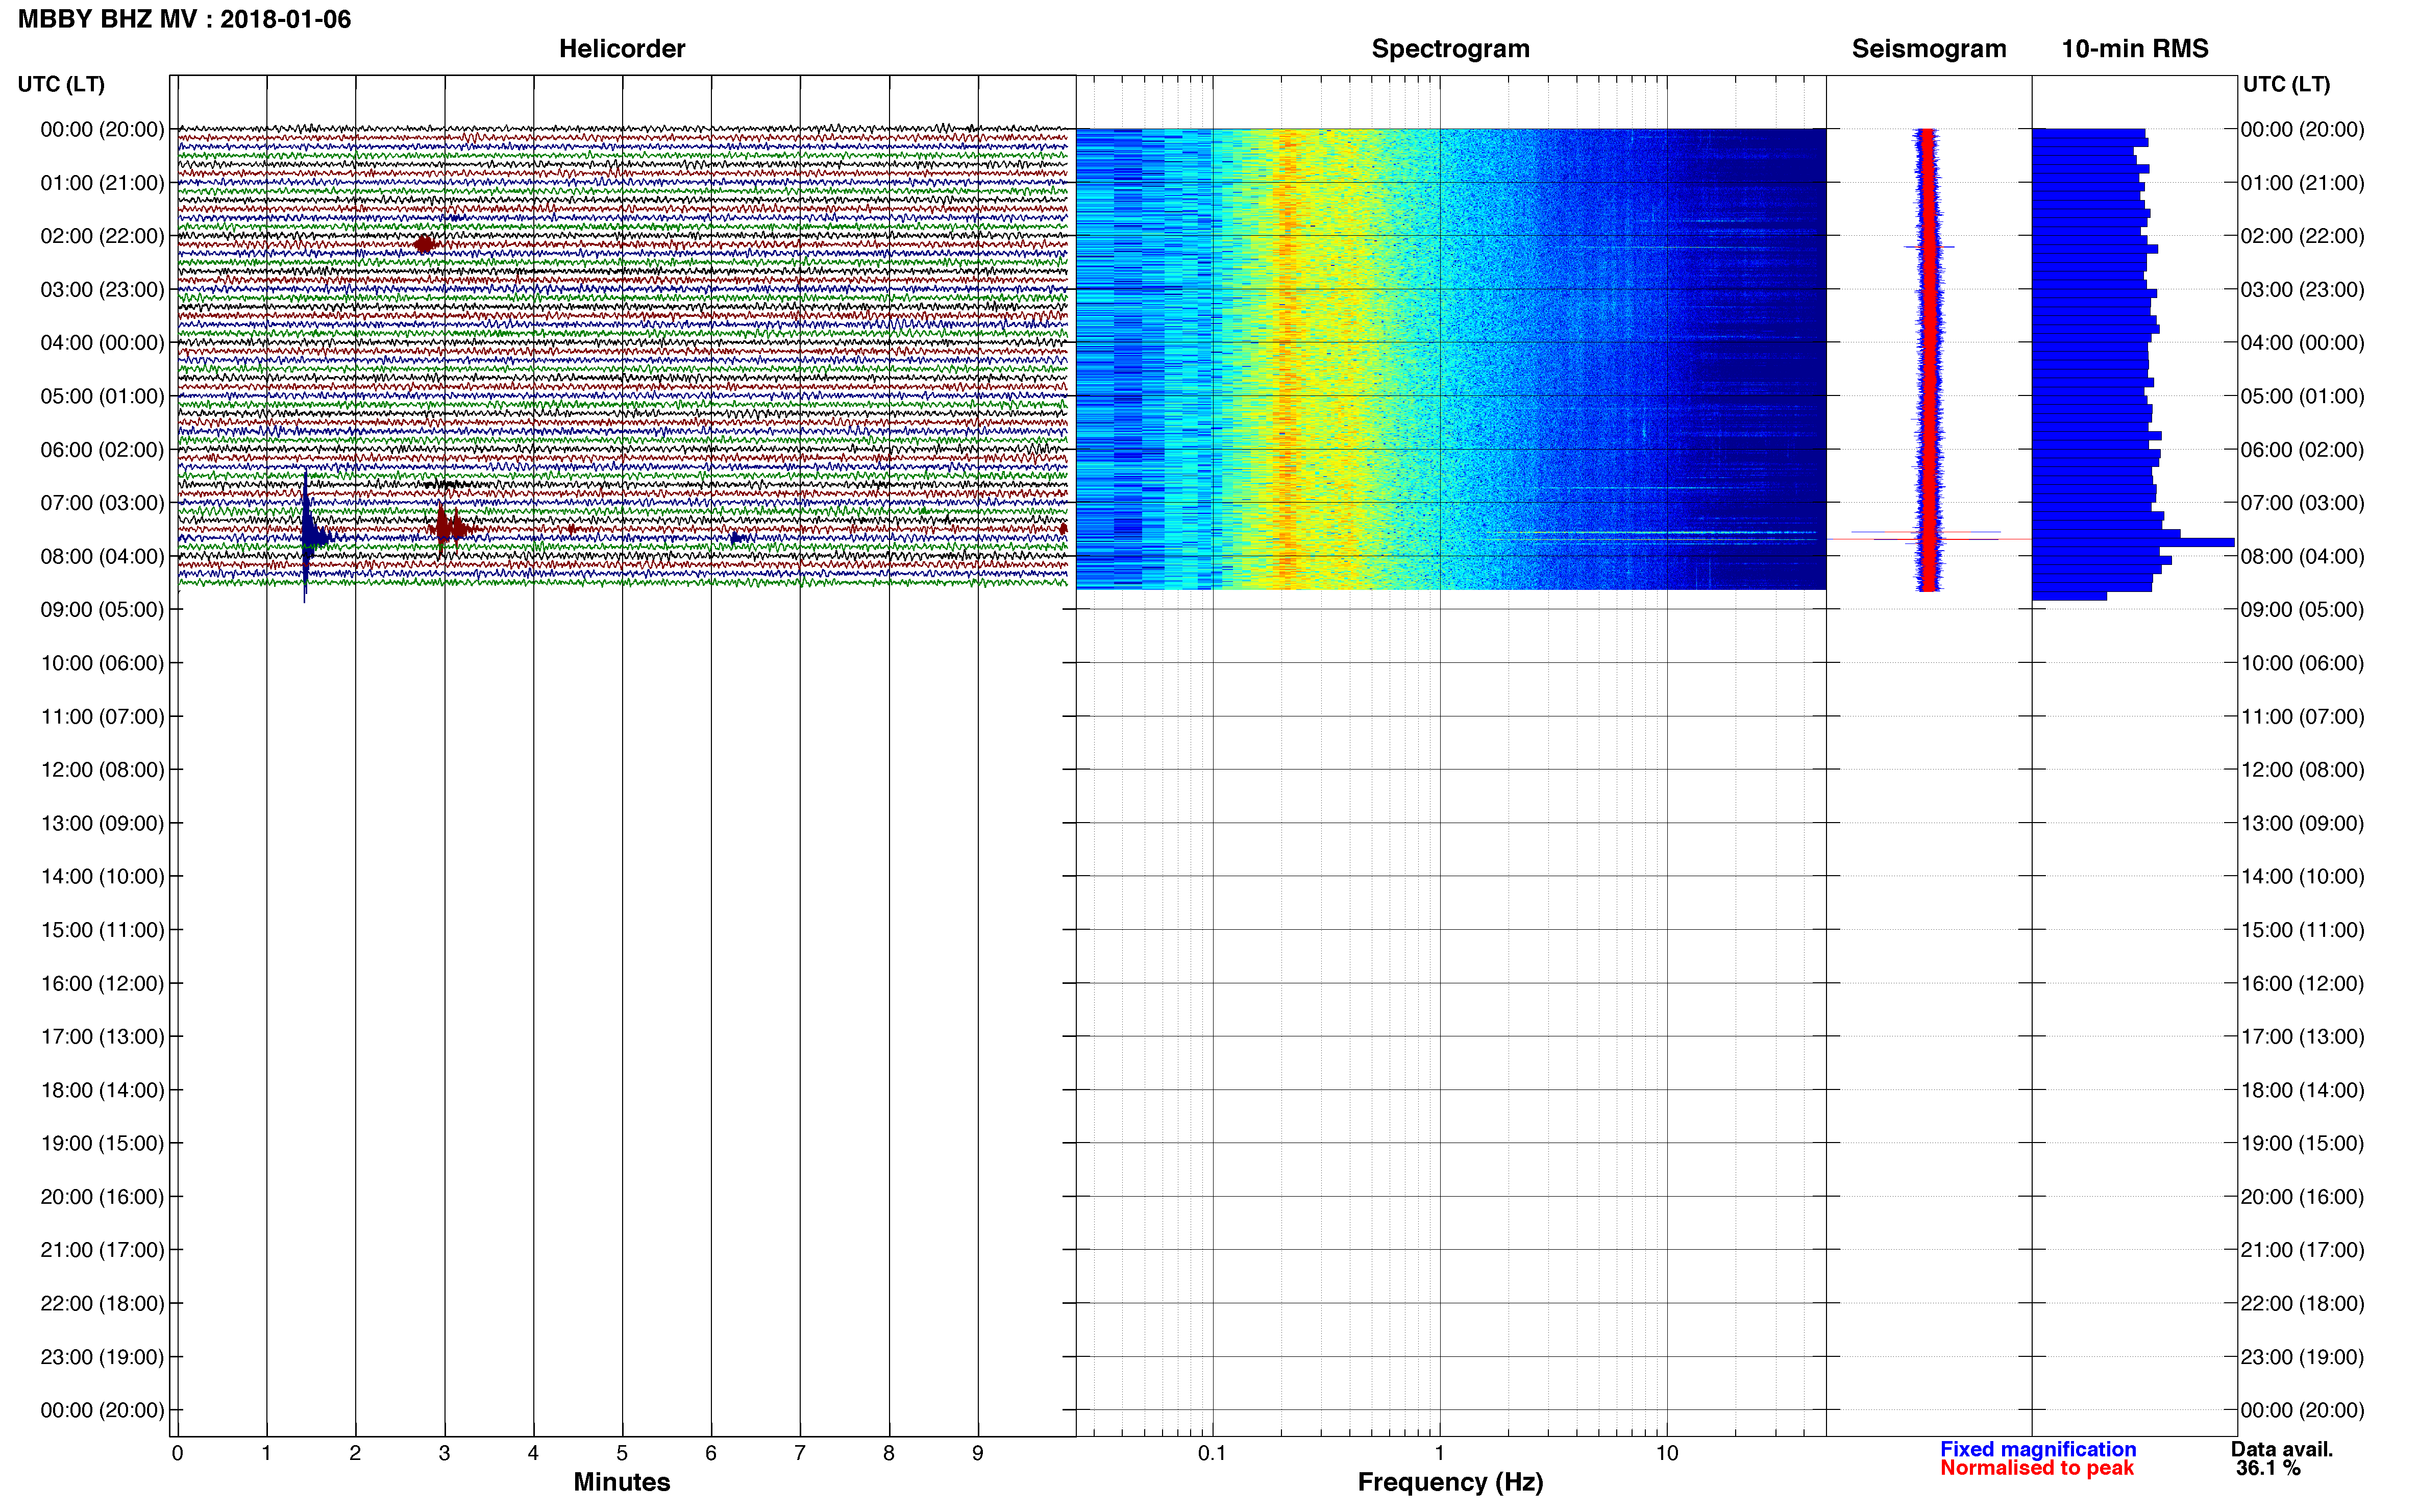Click left time label '08:00 (04:00)'
The height and width of the screenshot is (1512, 2419).
(x=102, y=556)
